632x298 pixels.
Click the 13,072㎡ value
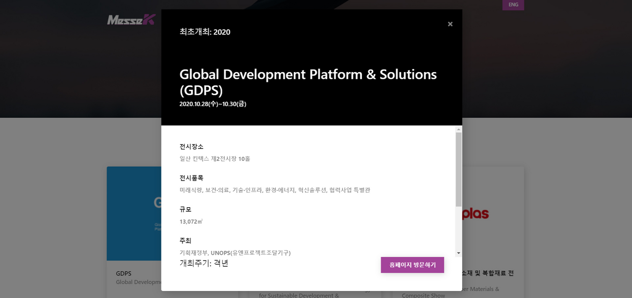point(191,222)
